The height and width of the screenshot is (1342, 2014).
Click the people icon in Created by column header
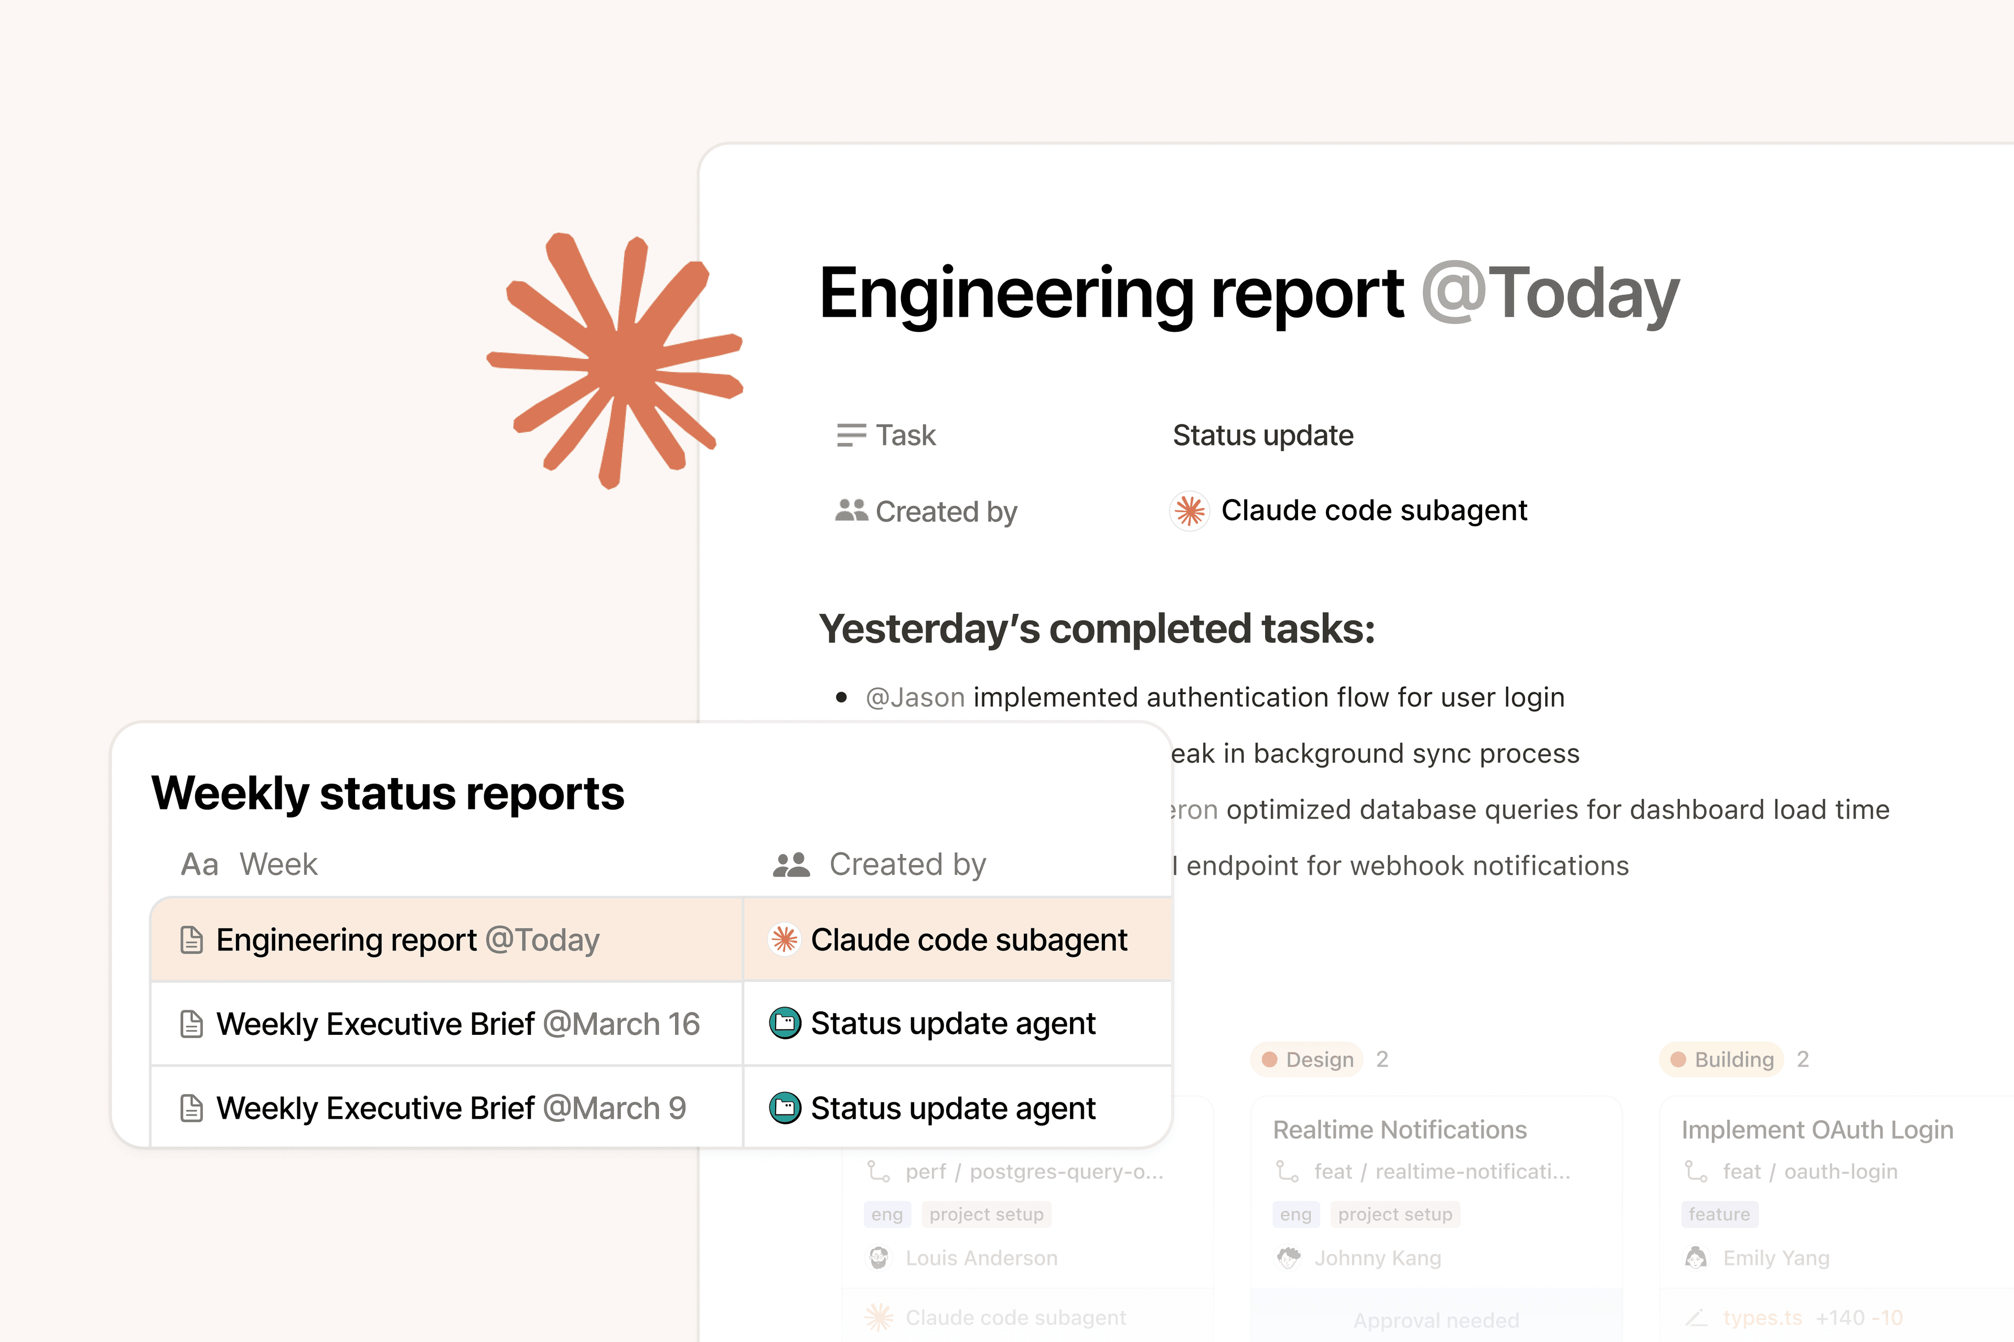[790, 864]
